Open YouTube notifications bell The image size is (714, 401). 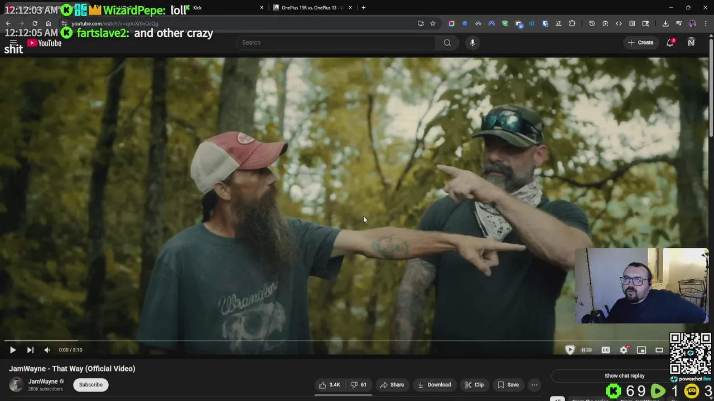click(670, 43)
